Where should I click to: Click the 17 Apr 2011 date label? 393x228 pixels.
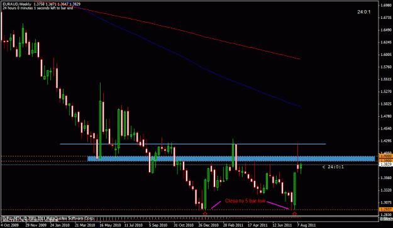258,225
